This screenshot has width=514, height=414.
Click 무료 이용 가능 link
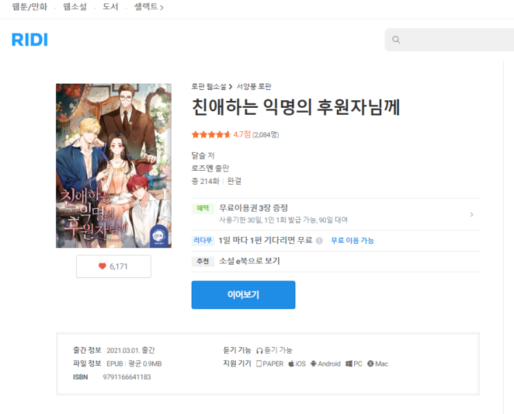(352, 241)
